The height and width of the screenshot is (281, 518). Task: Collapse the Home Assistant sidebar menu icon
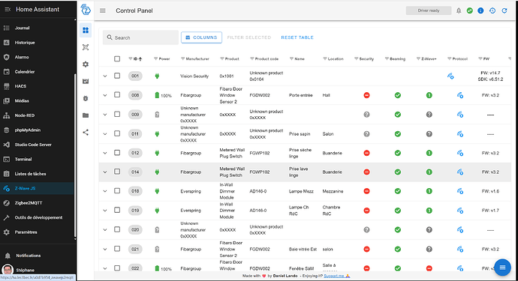(8, 10)
